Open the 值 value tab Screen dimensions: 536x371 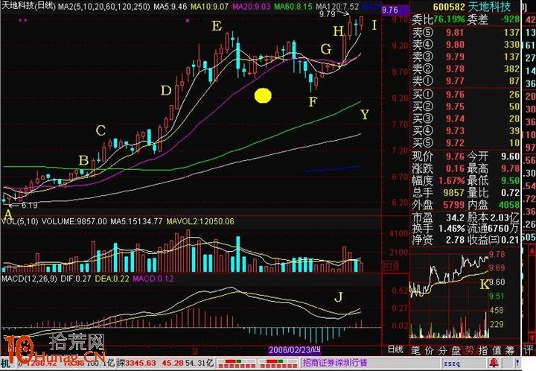[x=497, y=350]
